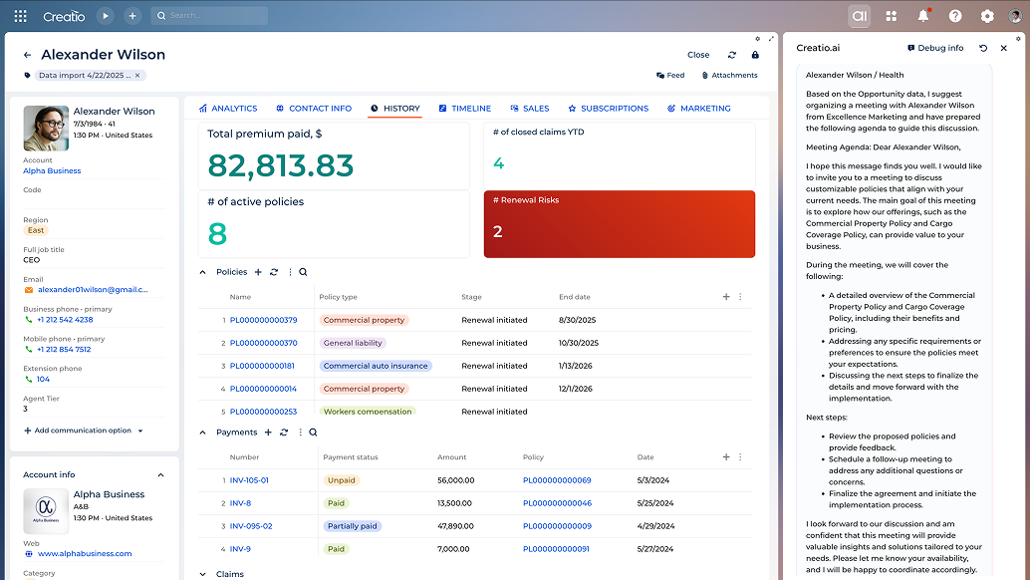Open the notifications bell

pos(923,16)
